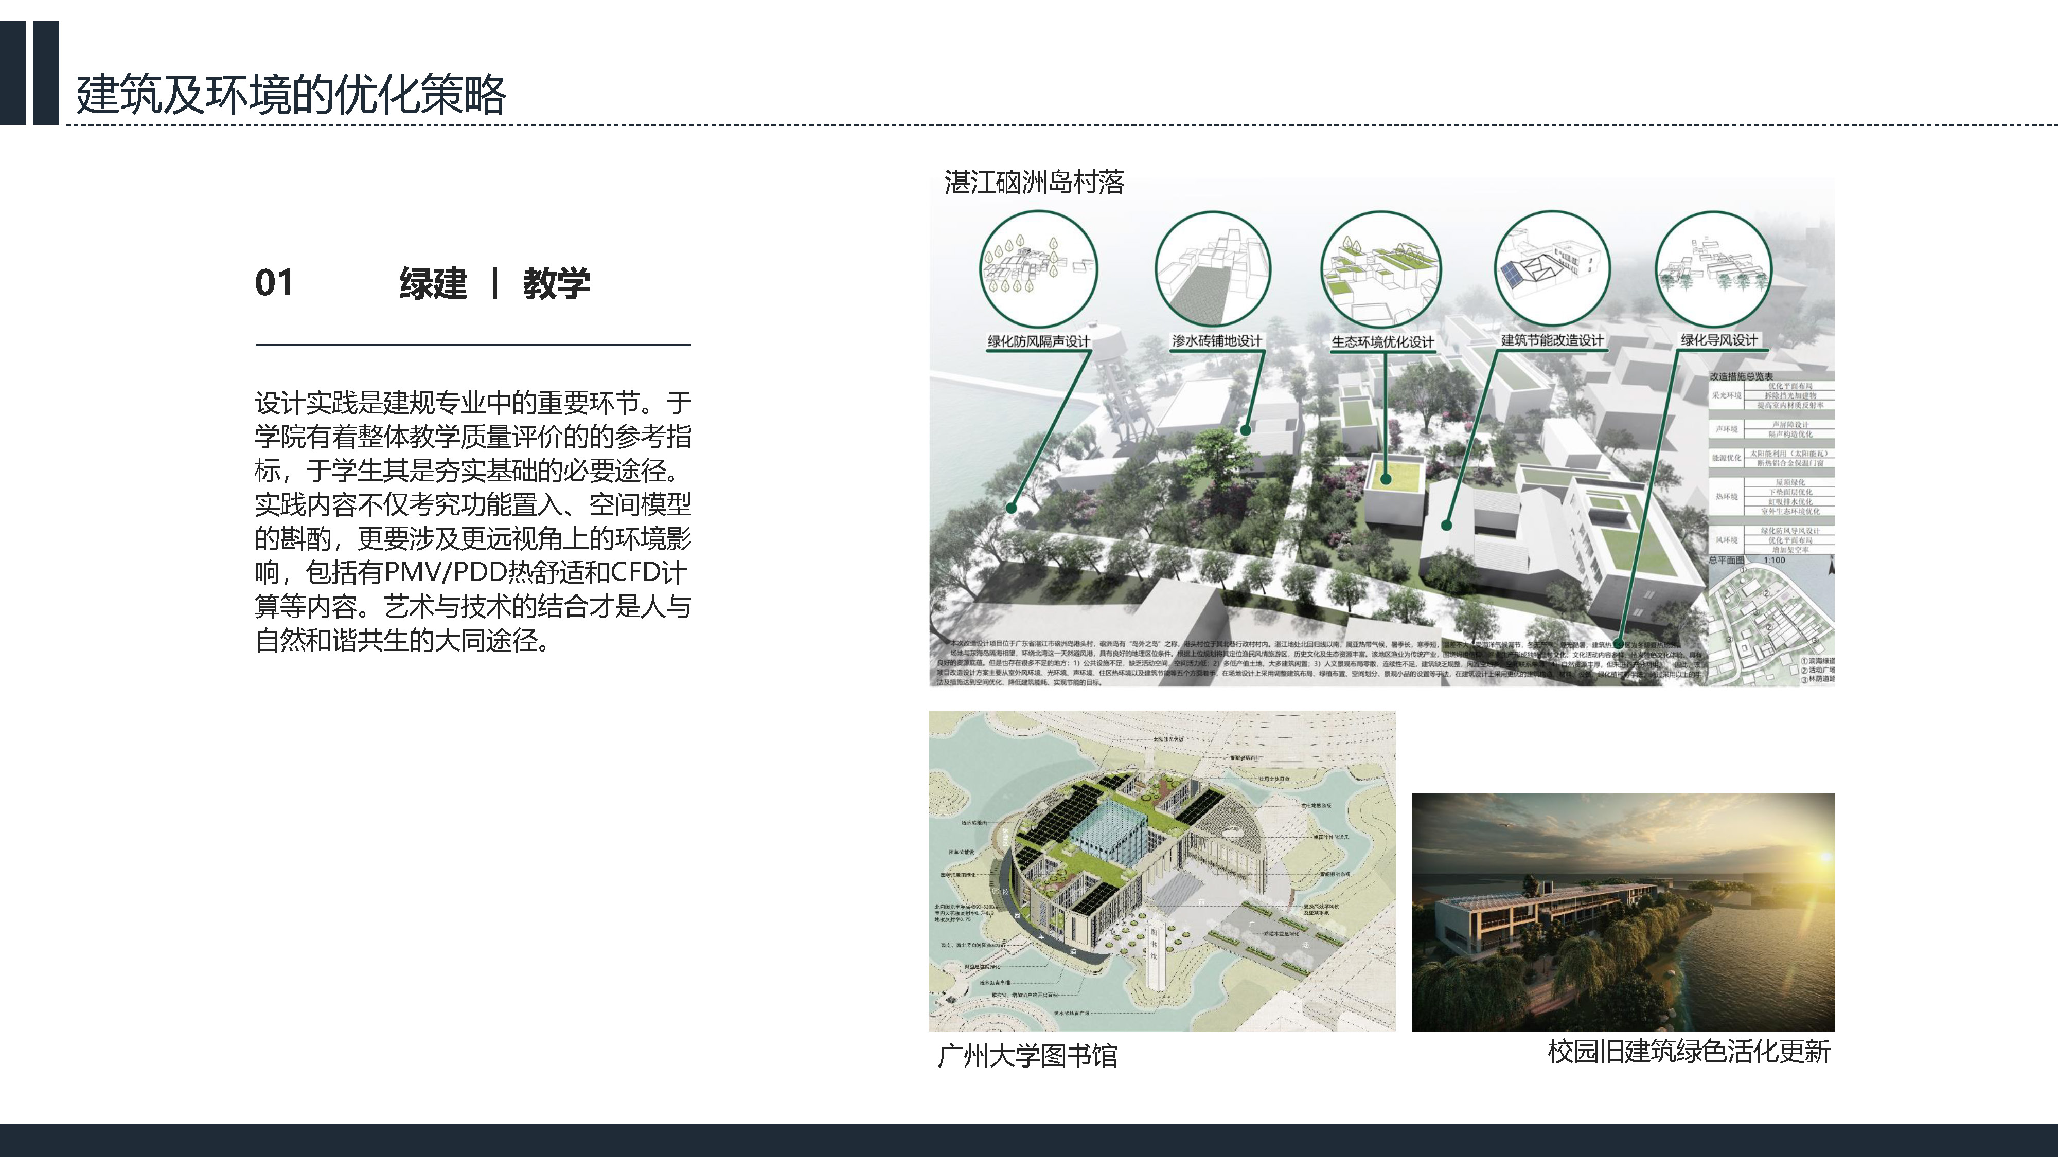Select the 教学 heading text
The width and height of the screenshot is (2058, 1157).
click(x=556, y=283)
